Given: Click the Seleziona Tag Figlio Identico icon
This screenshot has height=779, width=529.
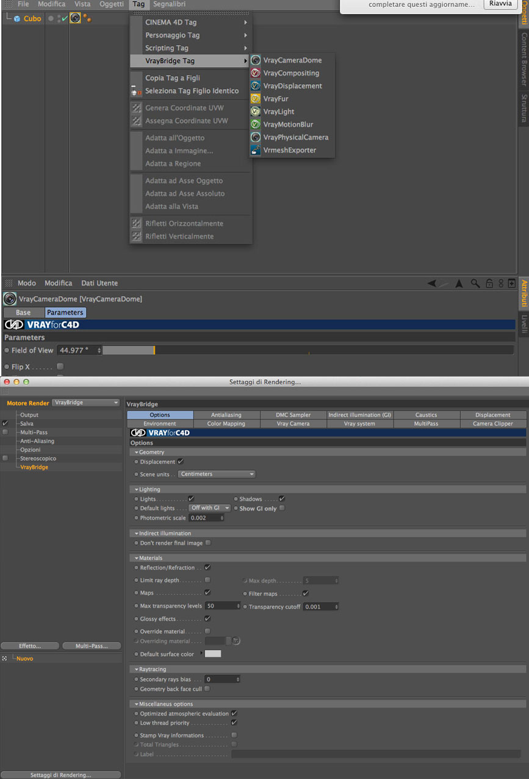Looking at the screenshot, I should tap(136, 91).
